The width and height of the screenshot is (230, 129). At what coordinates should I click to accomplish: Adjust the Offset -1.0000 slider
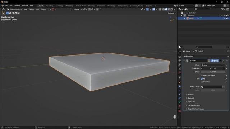point(213,72)
